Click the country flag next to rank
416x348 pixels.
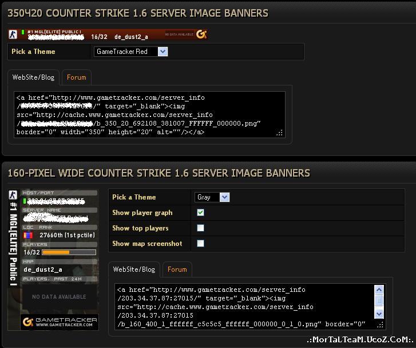click(x=28, y=235)
